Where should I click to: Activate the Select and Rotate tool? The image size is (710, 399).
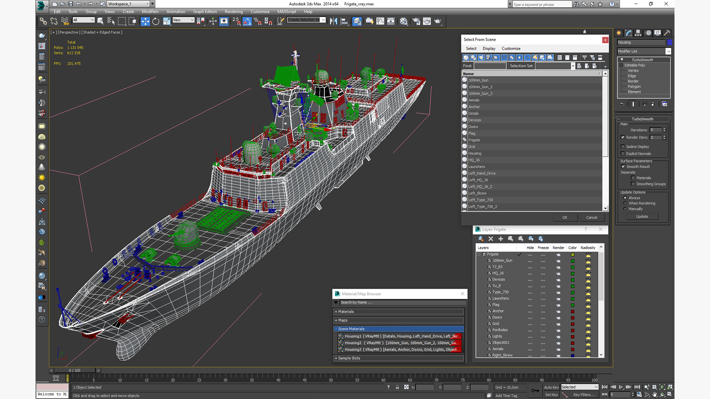(156, 21)
